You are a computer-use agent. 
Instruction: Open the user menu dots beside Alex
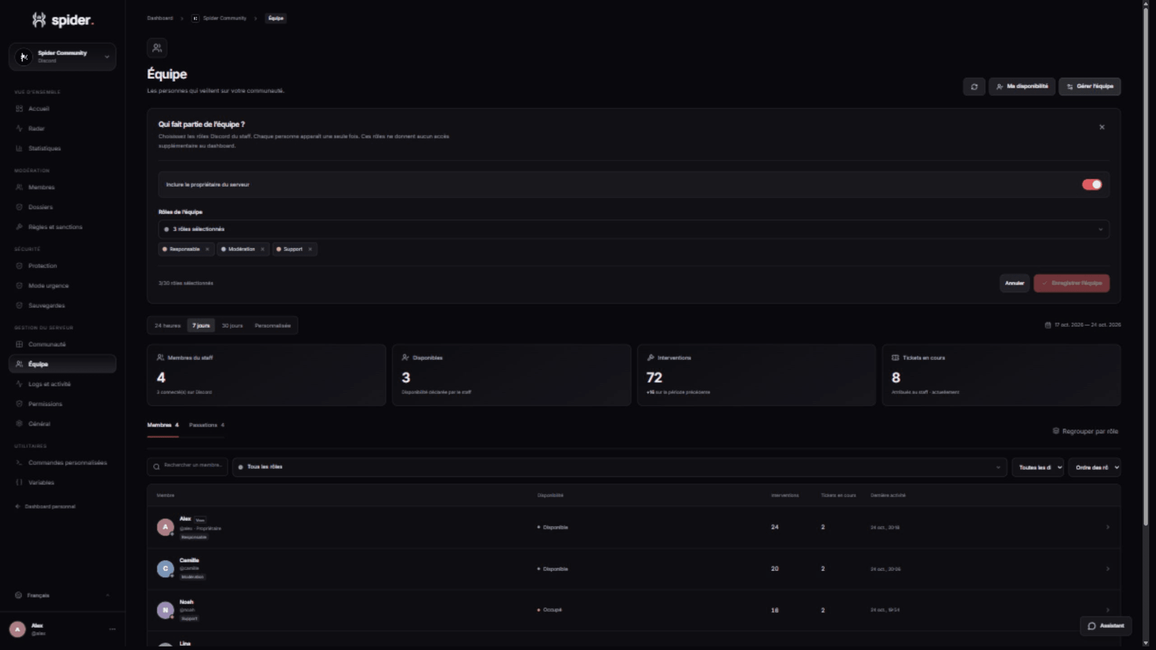coord(112,629)
